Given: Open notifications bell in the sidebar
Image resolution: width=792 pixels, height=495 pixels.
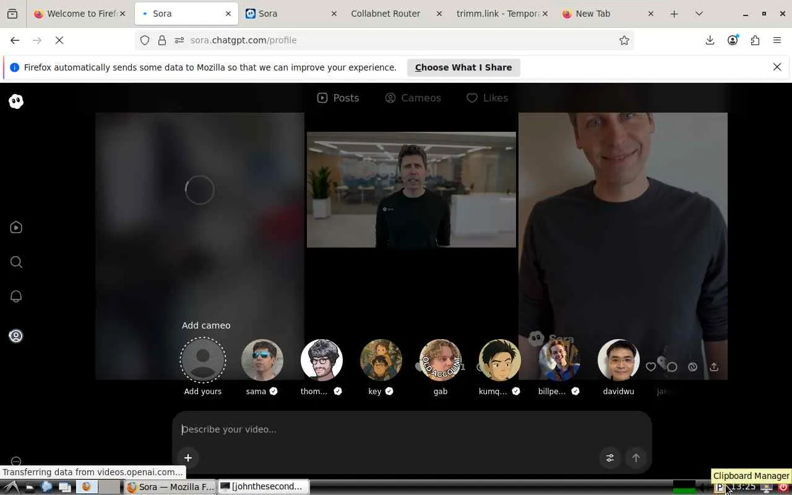Looking at the screenshot, I should tap(16, 296).
